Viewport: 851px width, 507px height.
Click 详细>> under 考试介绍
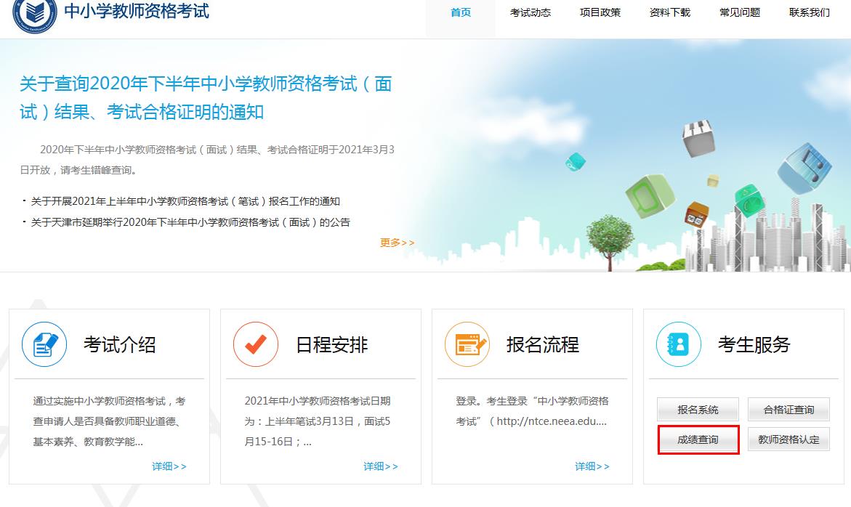169,466
